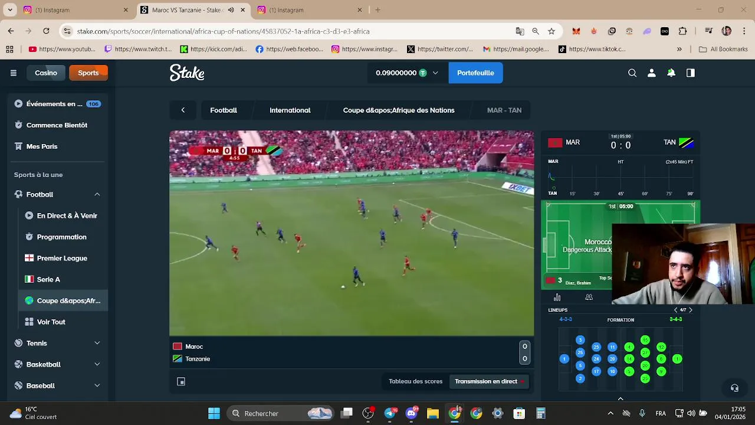755x425 pixels.
Task: Expand the Basketball sidebar section
Action: (97, 364)
